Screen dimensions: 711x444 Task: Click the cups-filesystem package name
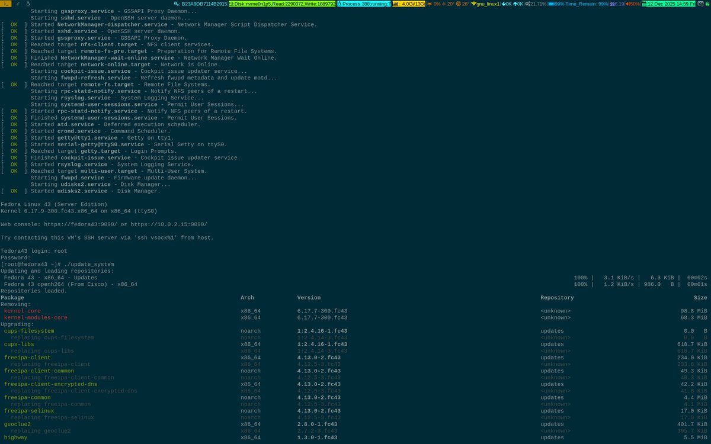[x=29, y=331]
